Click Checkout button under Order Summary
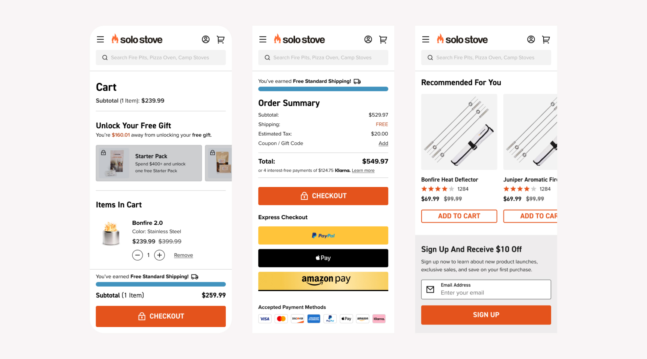Viewport: 647px width, 359px height. point(323,196)
